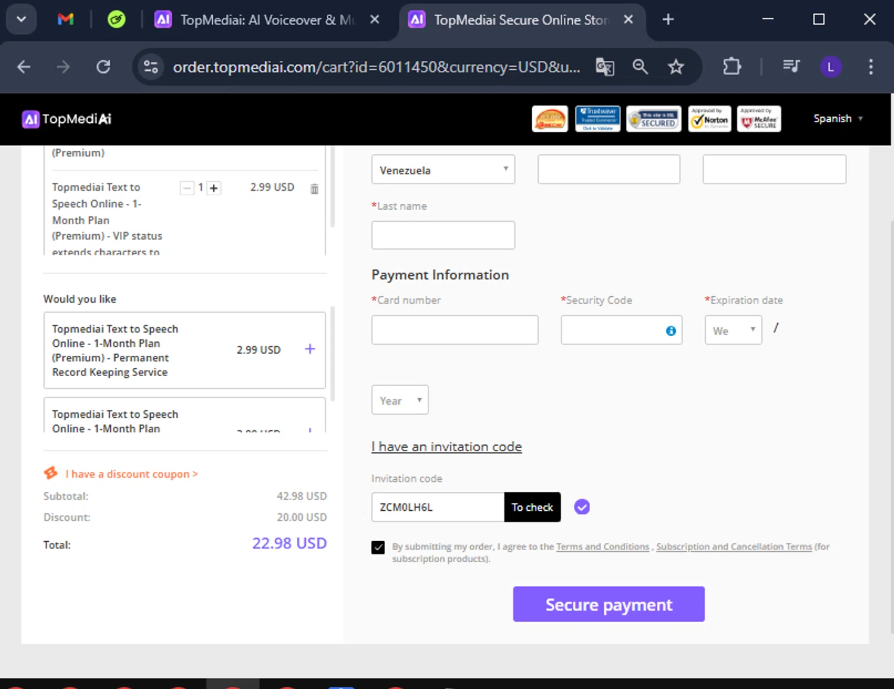The image size is (894, 689).
Task: Open the Venezuela country dropdown
Action: click(443, 169)
